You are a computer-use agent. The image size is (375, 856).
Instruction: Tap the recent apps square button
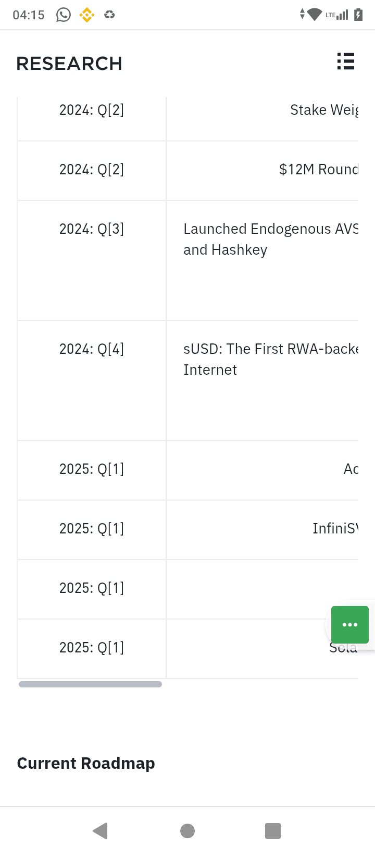pos(273,830)
